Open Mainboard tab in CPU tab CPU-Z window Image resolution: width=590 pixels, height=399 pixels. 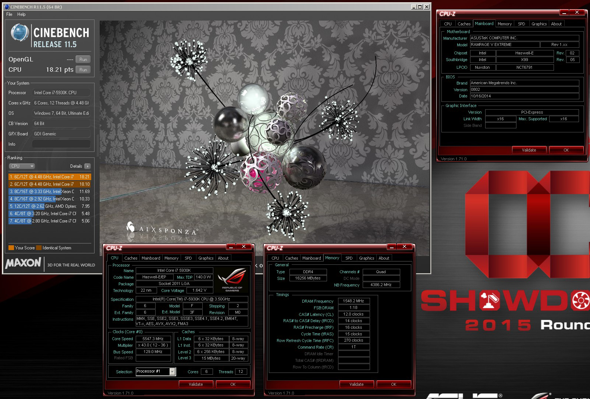point(151,258)
